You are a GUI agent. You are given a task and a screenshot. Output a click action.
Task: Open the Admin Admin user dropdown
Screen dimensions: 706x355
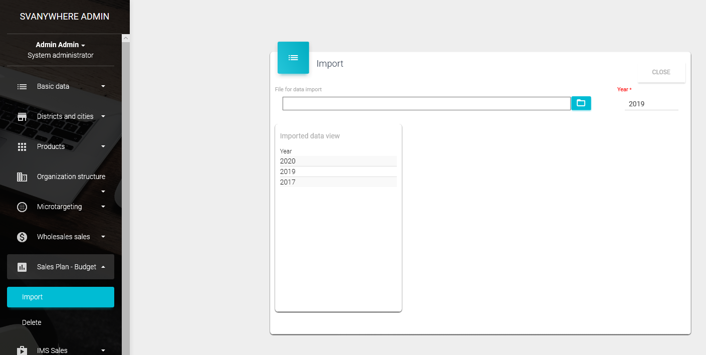pos(61,45)
